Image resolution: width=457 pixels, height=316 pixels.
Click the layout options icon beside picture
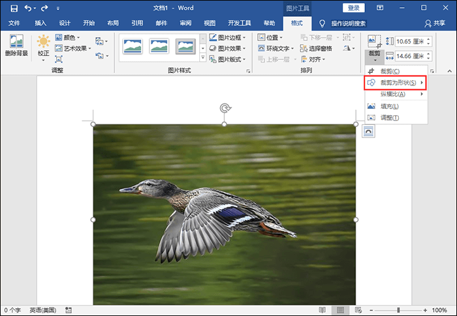tap(368, 131)
